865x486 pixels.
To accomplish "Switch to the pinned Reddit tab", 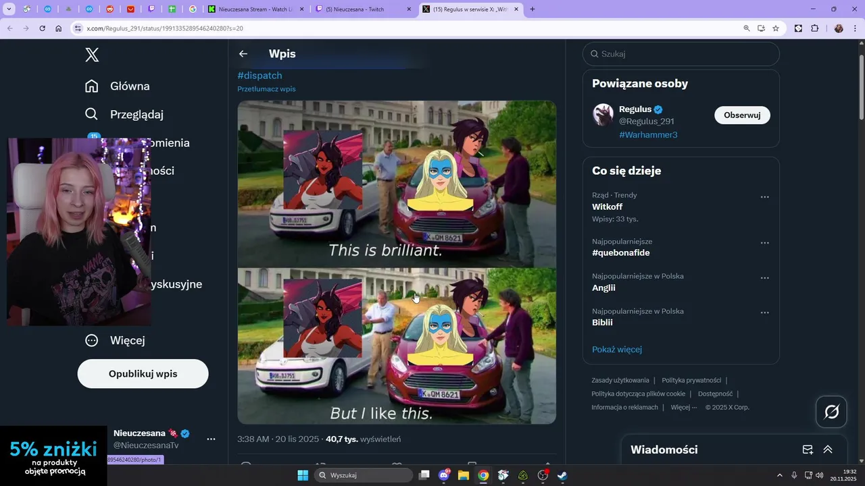I will [x=110, y=9].
